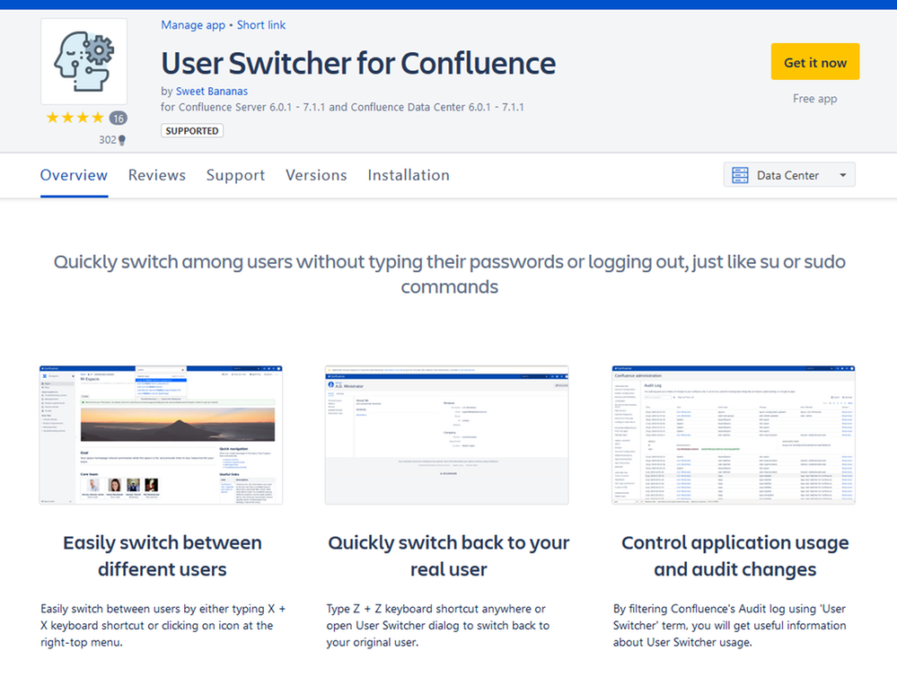The width and height of the screenshot is (897, 695).
Task: Click the Confluence Server compatibility version text
Action: click(342, 107)
